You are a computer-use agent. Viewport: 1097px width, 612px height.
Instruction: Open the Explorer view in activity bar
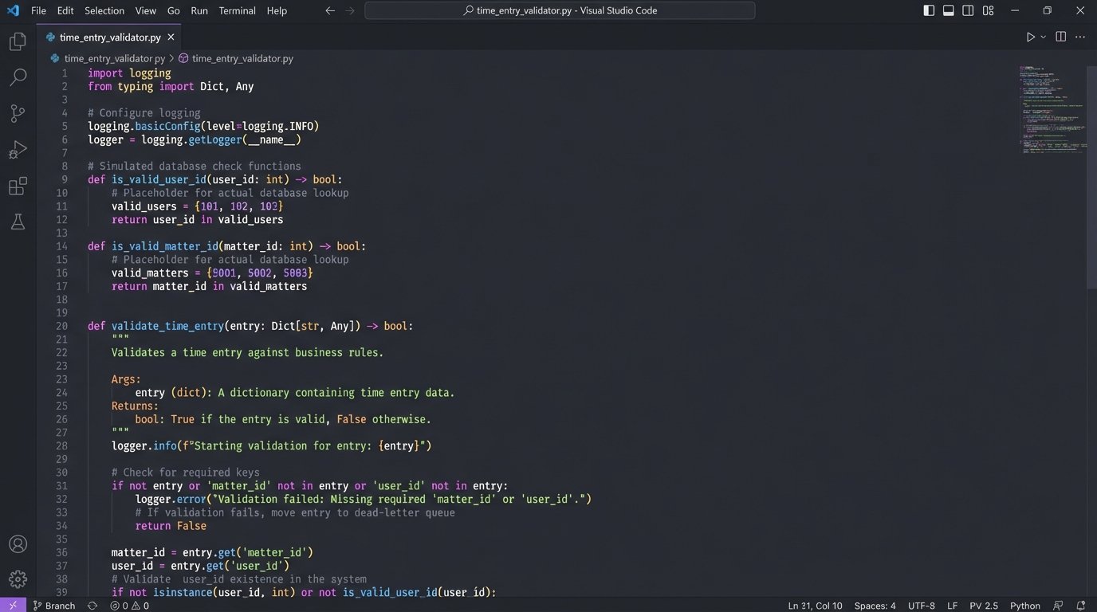pos(18,41)
